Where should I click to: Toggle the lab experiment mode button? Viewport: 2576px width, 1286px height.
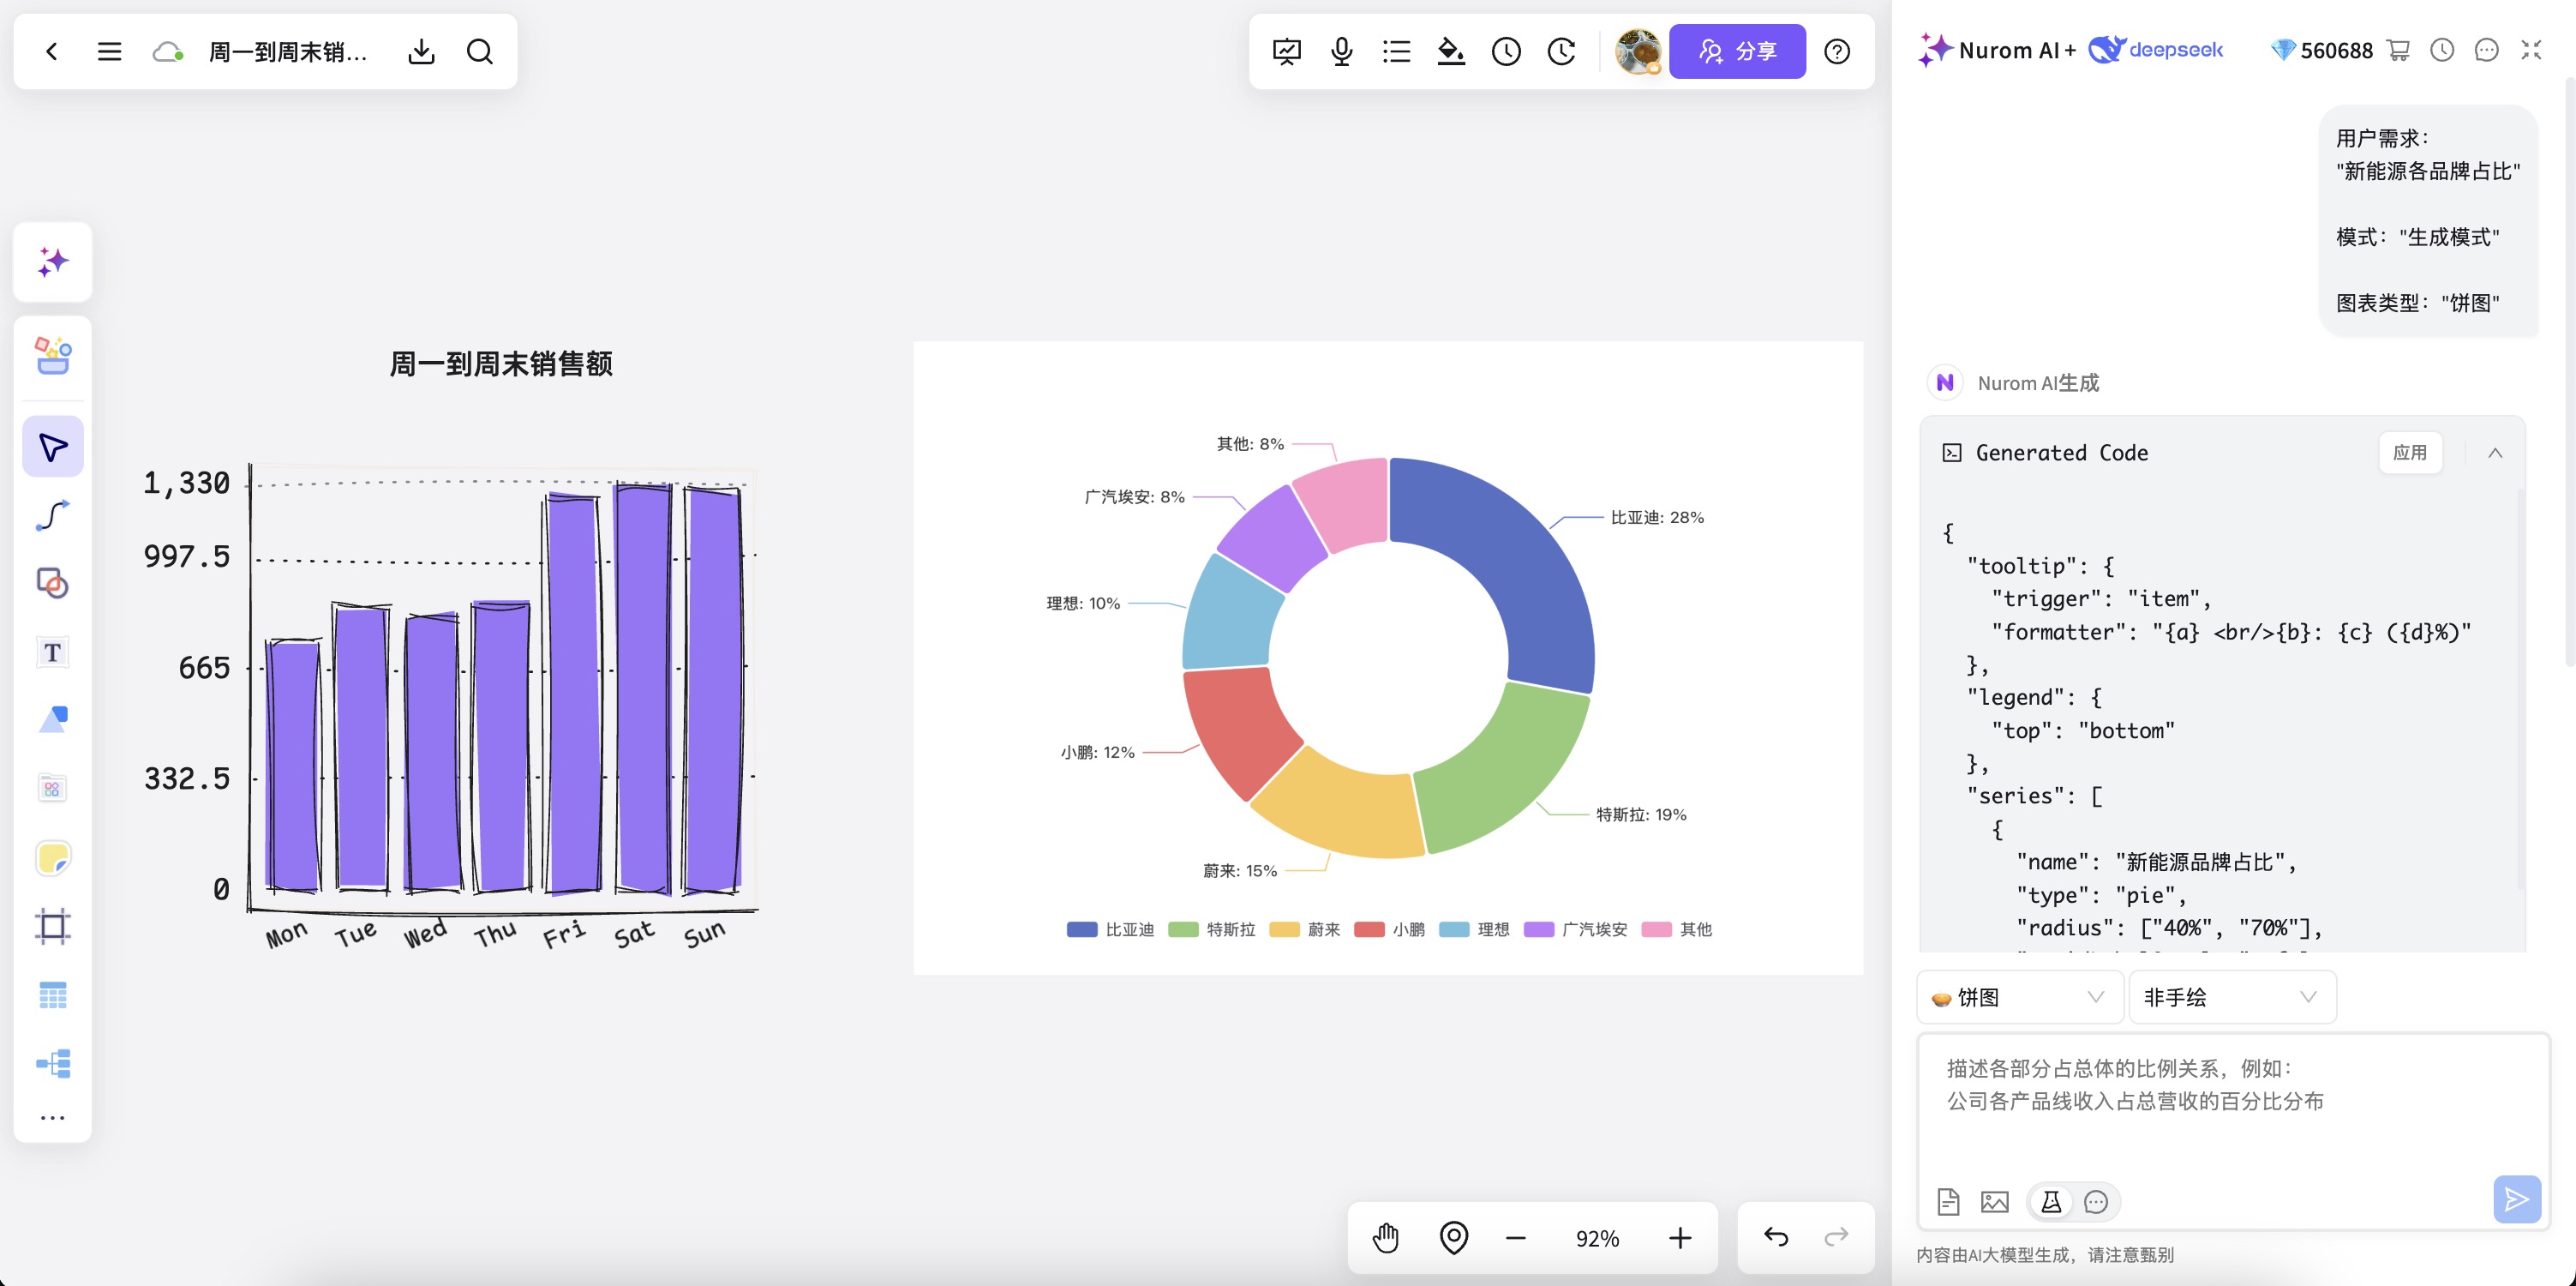[2051, 1202]
